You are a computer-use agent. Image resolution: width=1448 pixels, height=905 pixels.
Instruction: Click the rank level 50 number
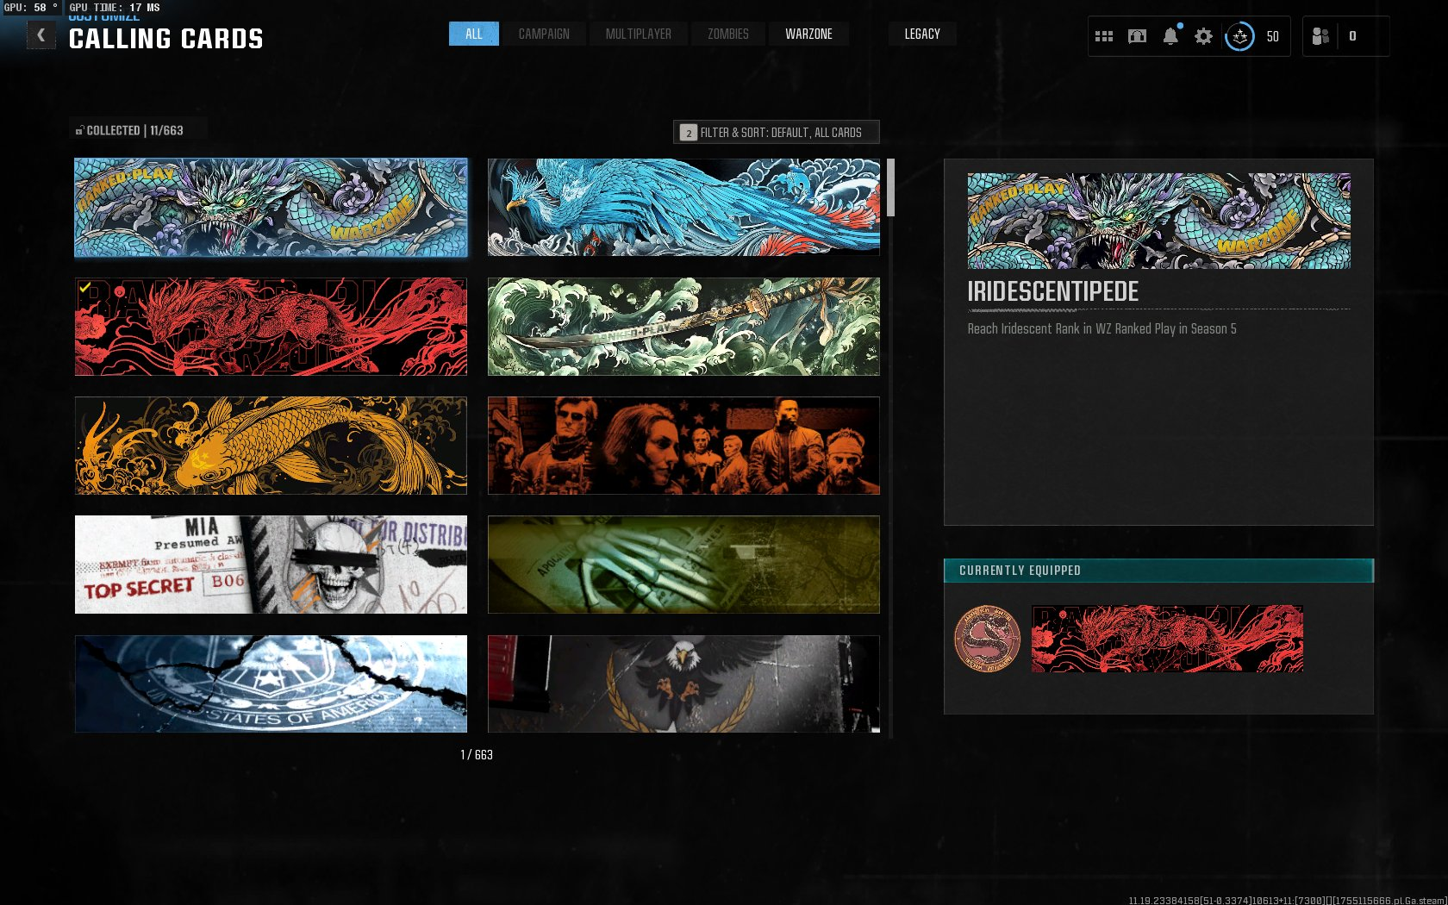(1272, 36)
